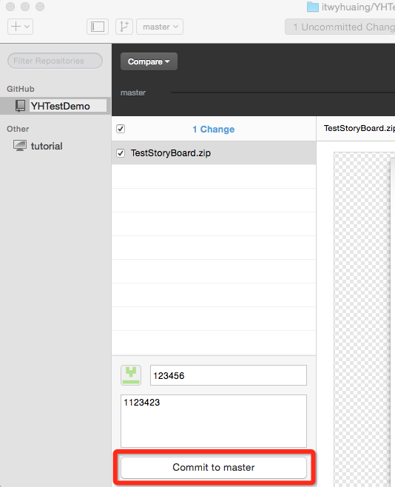
Task: Open the Compare dropdown button
Action: point(149,61)
